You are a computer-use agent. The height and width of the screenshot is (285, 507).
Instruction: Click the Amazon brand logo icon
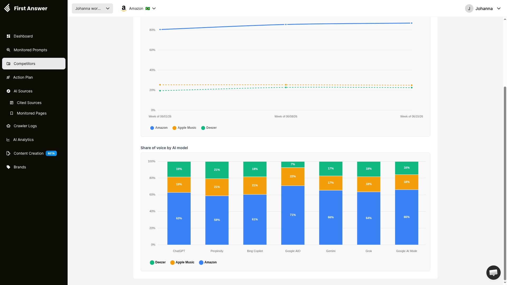pos(124,8)
